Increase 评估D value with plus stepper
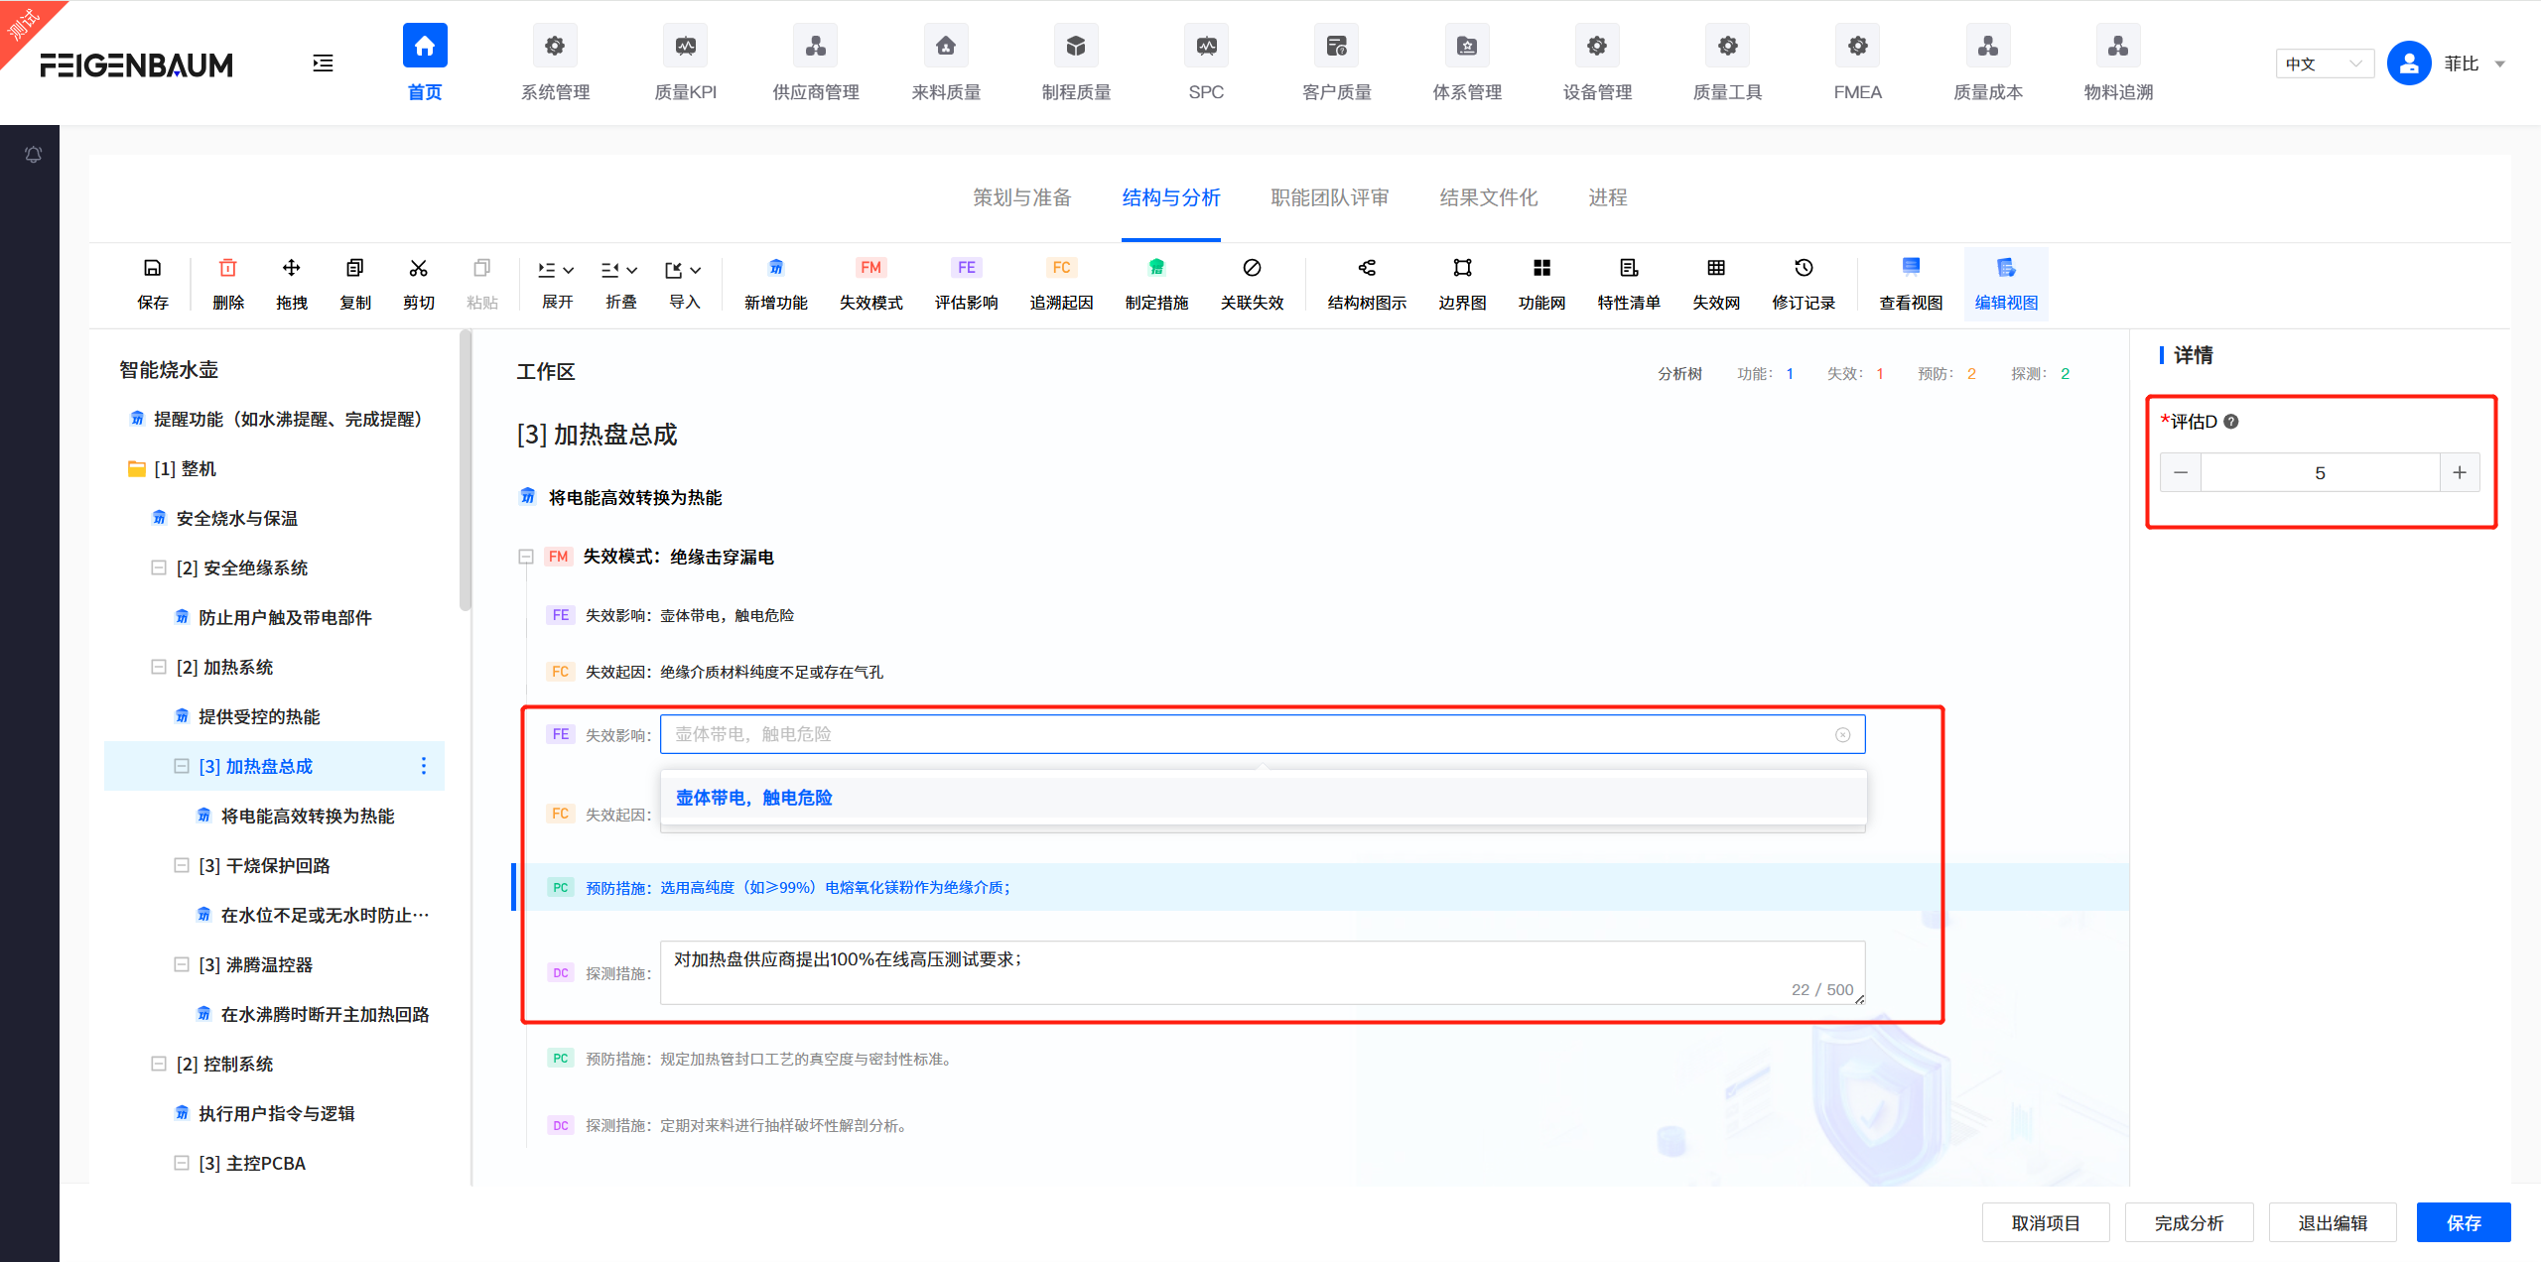2541x1262 pixels. coord(2461,472)
